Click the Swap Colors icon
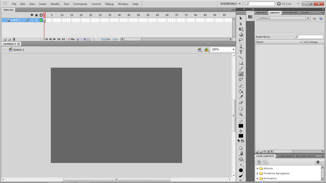 pos(242,141)
